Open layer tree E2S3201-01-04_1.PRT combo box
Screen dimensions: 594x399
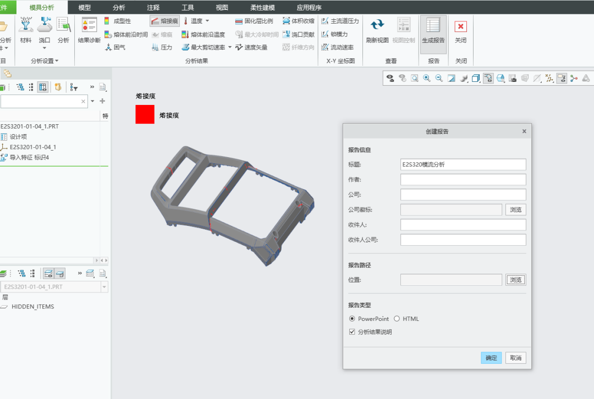54,287
